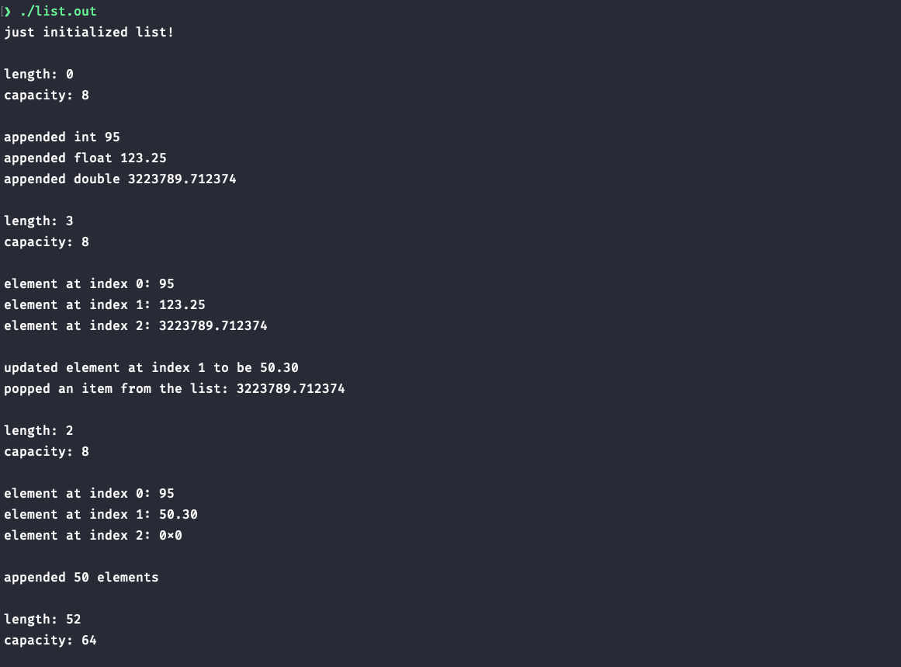Viewport: 901px width, 667px height.
Task: Click the 50.30 value in the updated line
Action: (279, 368)
